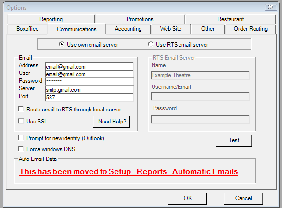
Task: Click the smtp.gmail.com Server field
Action: coord(90,89)
